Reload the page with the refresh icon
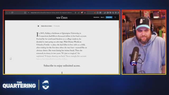Image resolution: width=169 pixels, height=95 pixels. coord(12,13)
